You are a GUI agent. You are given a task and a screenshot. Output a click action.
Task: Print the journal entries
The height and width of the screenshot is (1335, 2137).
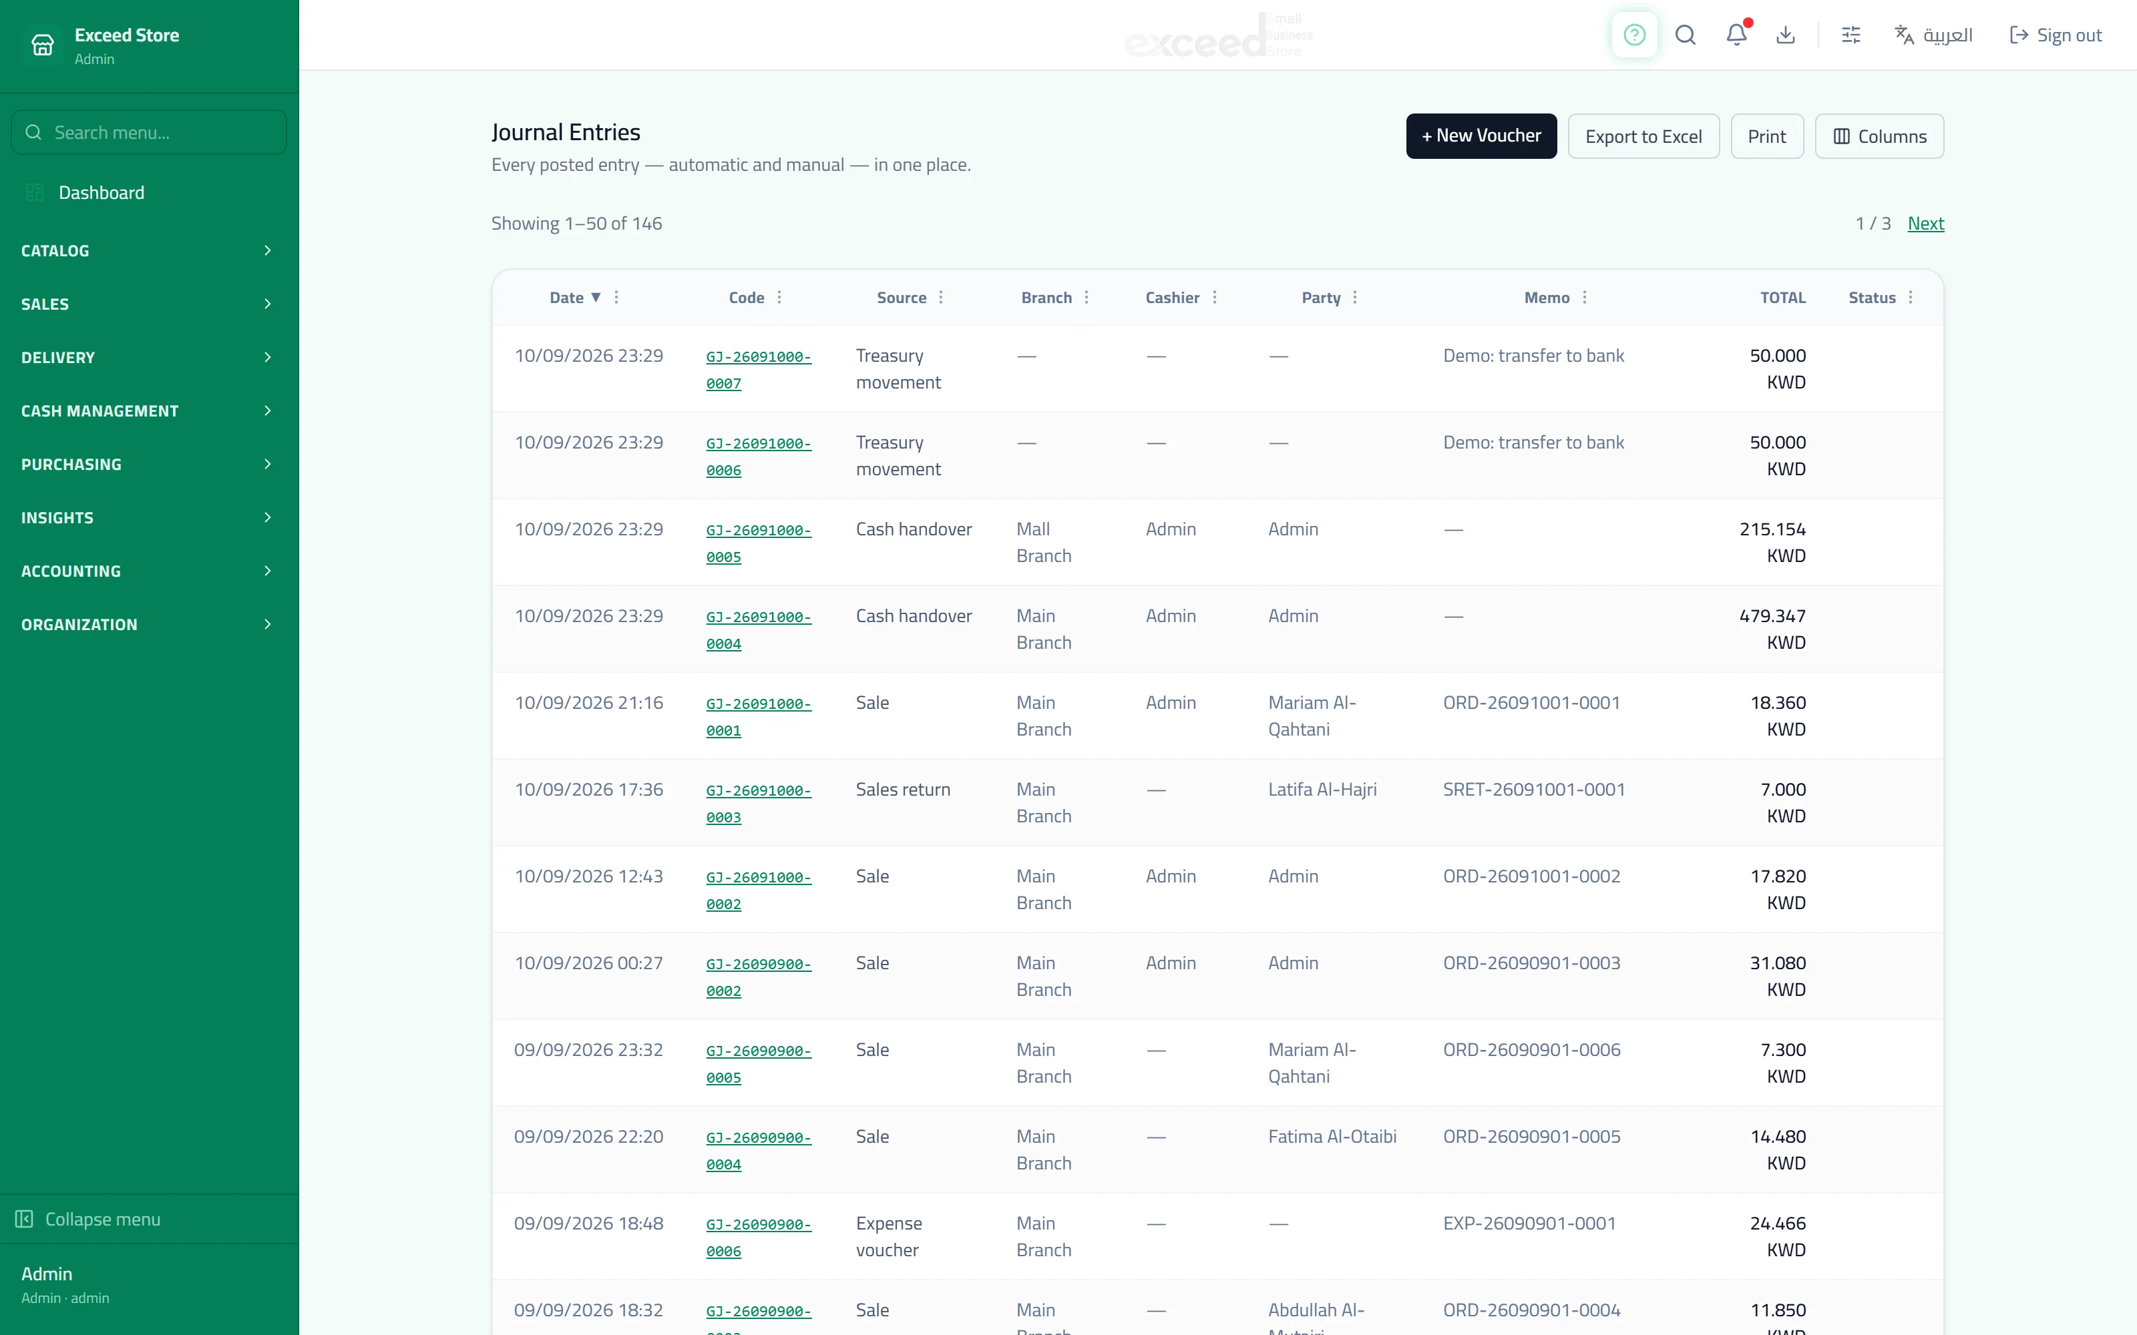pos(1766,136)
